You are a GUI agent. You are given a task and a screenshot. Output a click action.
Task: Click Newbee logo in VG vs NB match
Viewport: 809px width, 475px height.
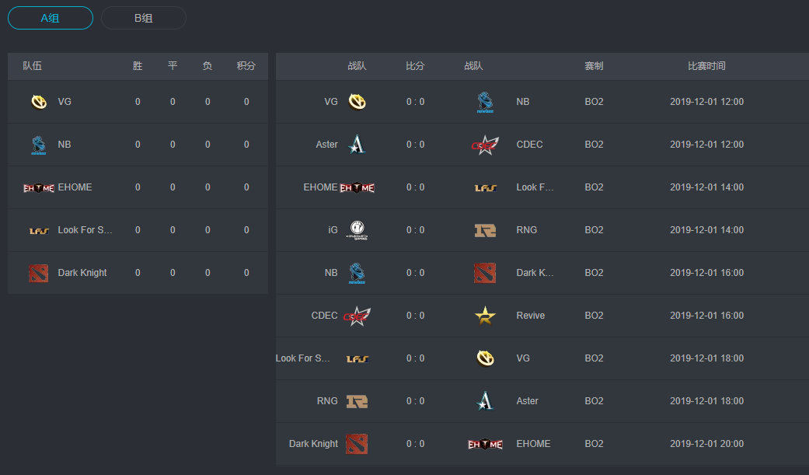(485, 102)
